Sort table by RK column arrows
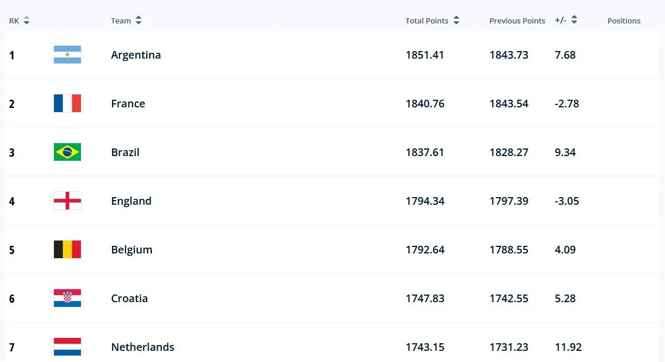Viewport: 665px width, 362px height. [26, 21]
